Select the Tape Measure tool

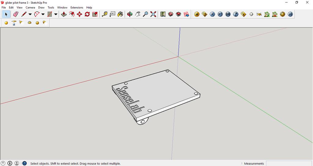point(105,14)
